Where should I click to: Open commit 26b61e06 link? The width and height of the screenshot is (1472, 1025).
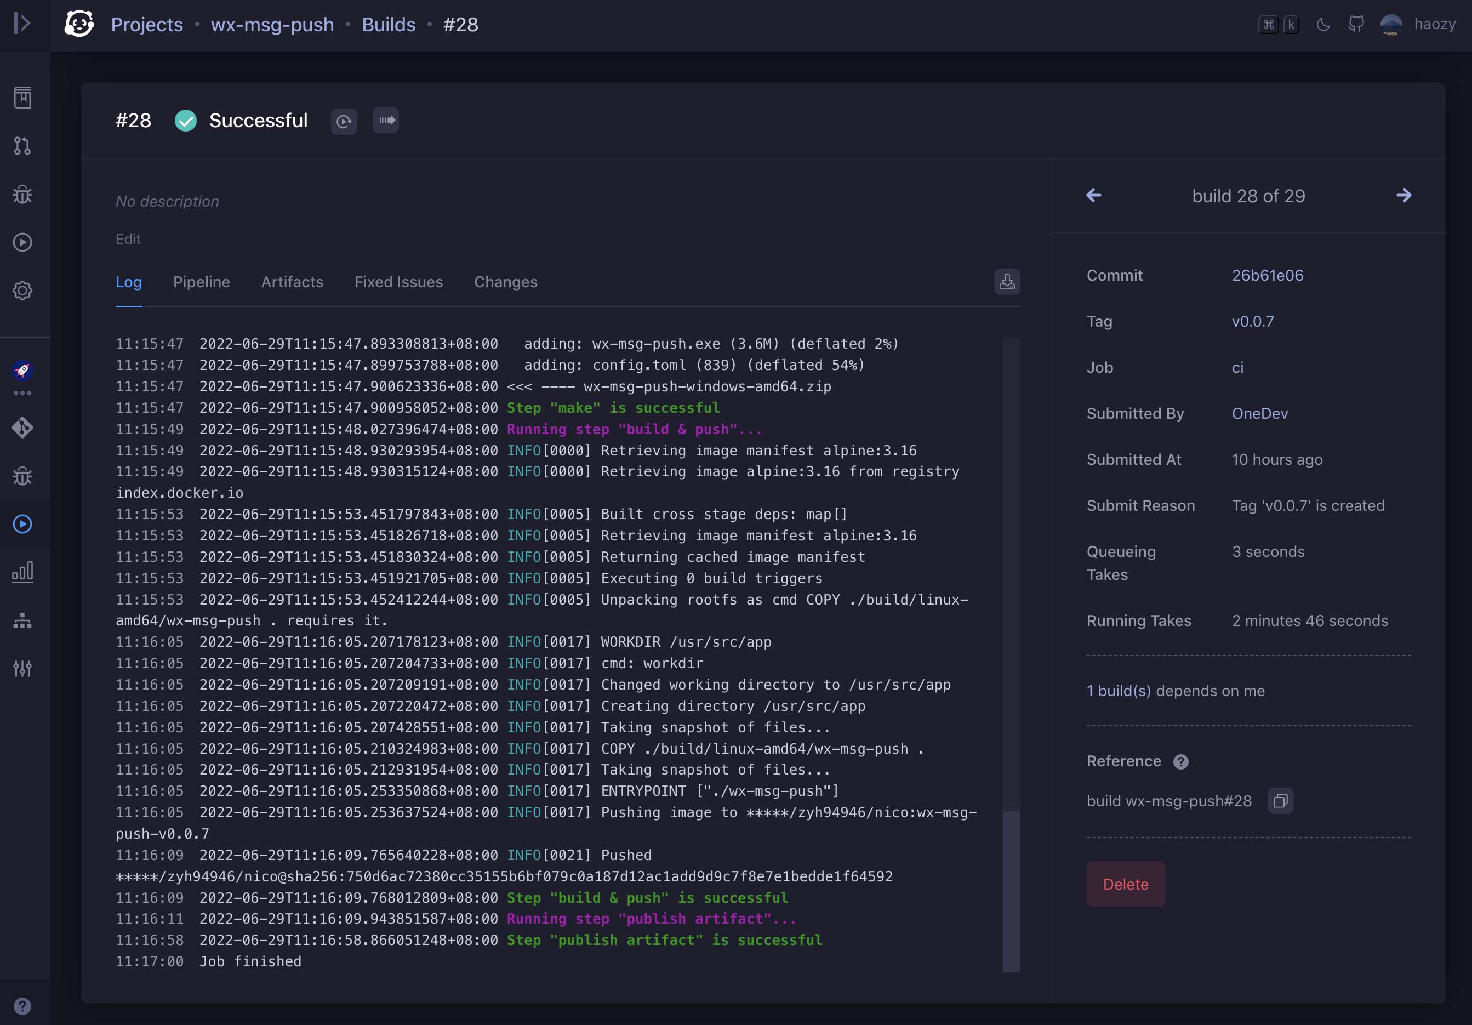click(1268, 275)
